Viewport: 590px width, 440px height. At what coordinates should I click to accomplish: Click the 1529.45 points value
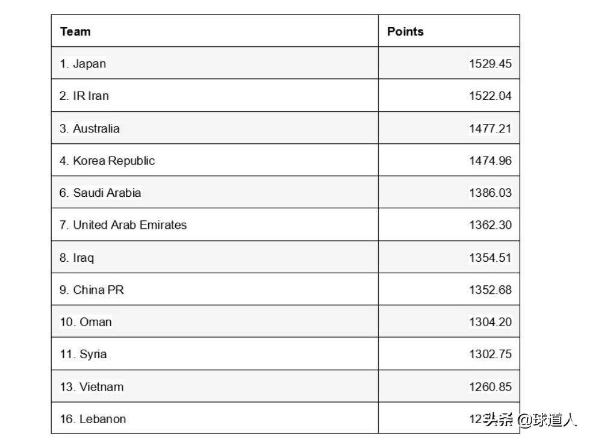coord(490,63)
